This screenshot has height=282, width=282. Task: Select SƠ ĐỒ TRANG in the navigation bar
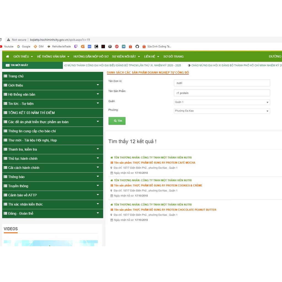[173, 56]
